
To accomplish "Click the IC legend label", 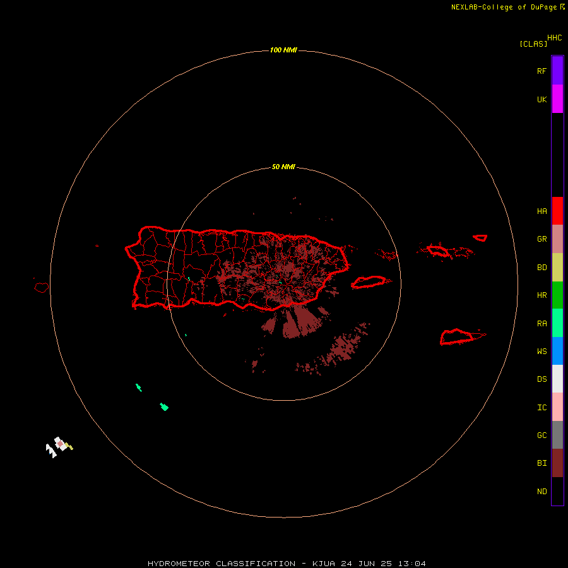I will click(x=541, y=408).
